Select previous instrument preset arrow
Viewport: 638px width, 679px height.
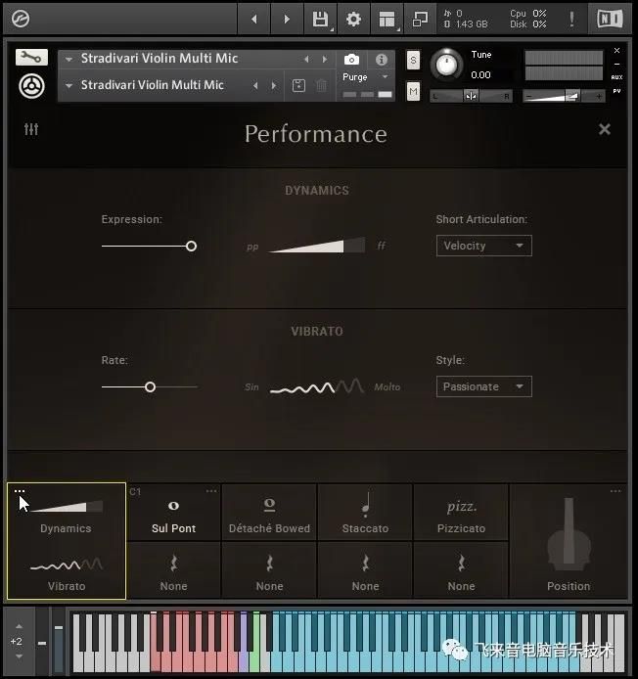(x=306, y=59)
